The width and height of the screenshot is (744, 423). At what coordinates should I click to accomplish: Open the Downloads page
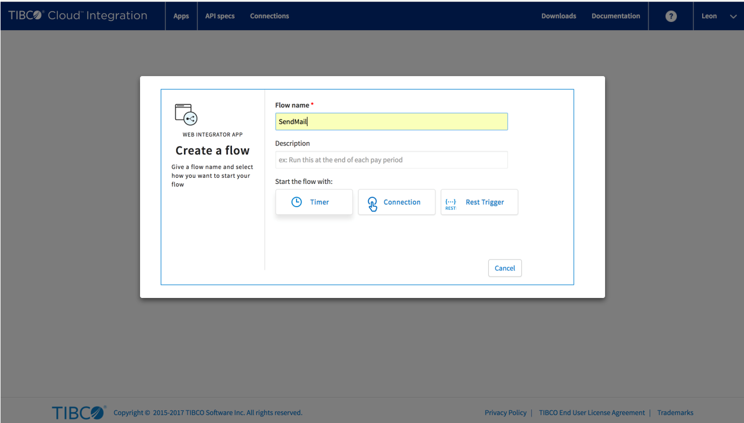click(559, 16)
